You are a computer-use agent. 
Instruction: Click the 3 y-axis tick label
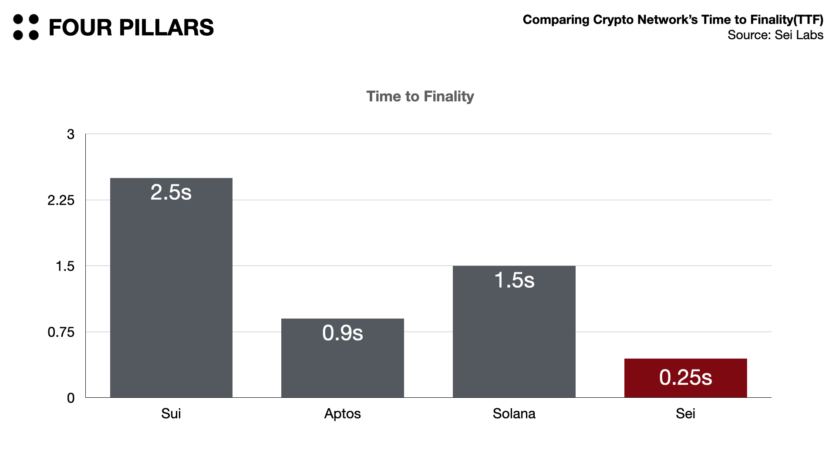(71, 134)
